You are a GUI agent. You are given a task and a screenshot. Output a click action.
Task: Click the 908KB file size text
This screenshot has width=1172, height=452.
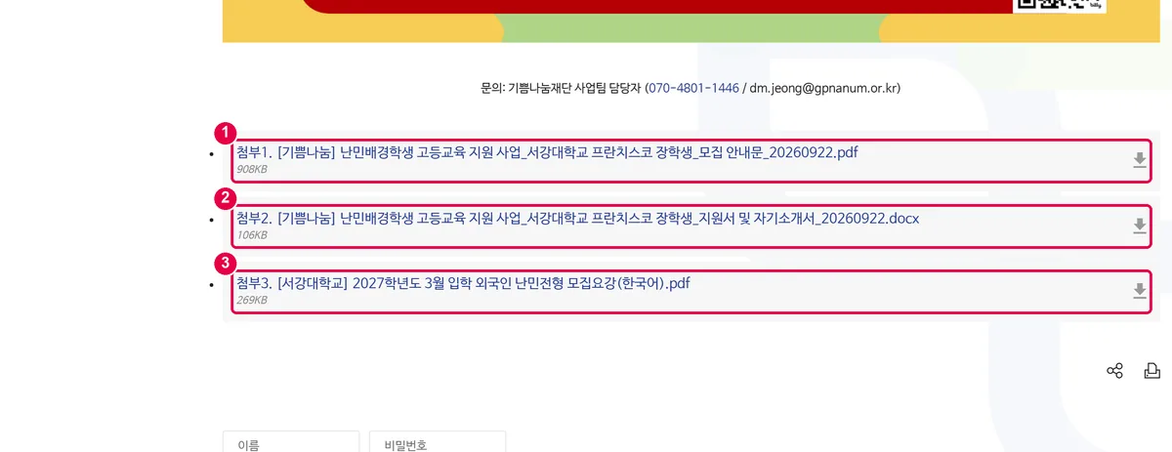click(x=252, y=170)
